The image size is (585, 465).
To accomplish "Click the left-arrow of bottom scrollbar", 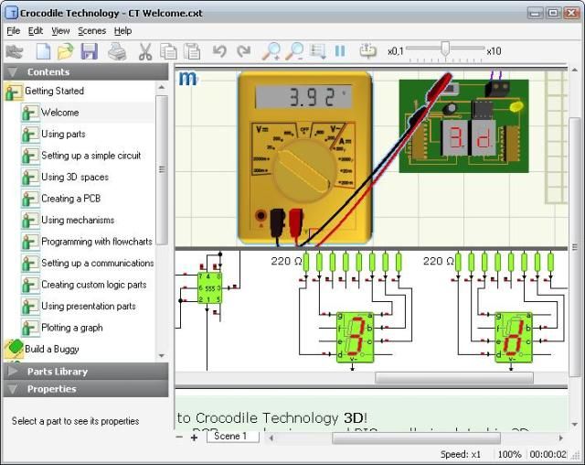I will tap(271, 438).
